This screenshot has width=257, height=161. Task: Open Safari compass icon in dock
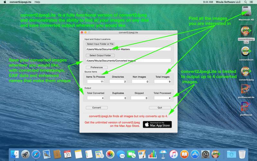[36, 154]
